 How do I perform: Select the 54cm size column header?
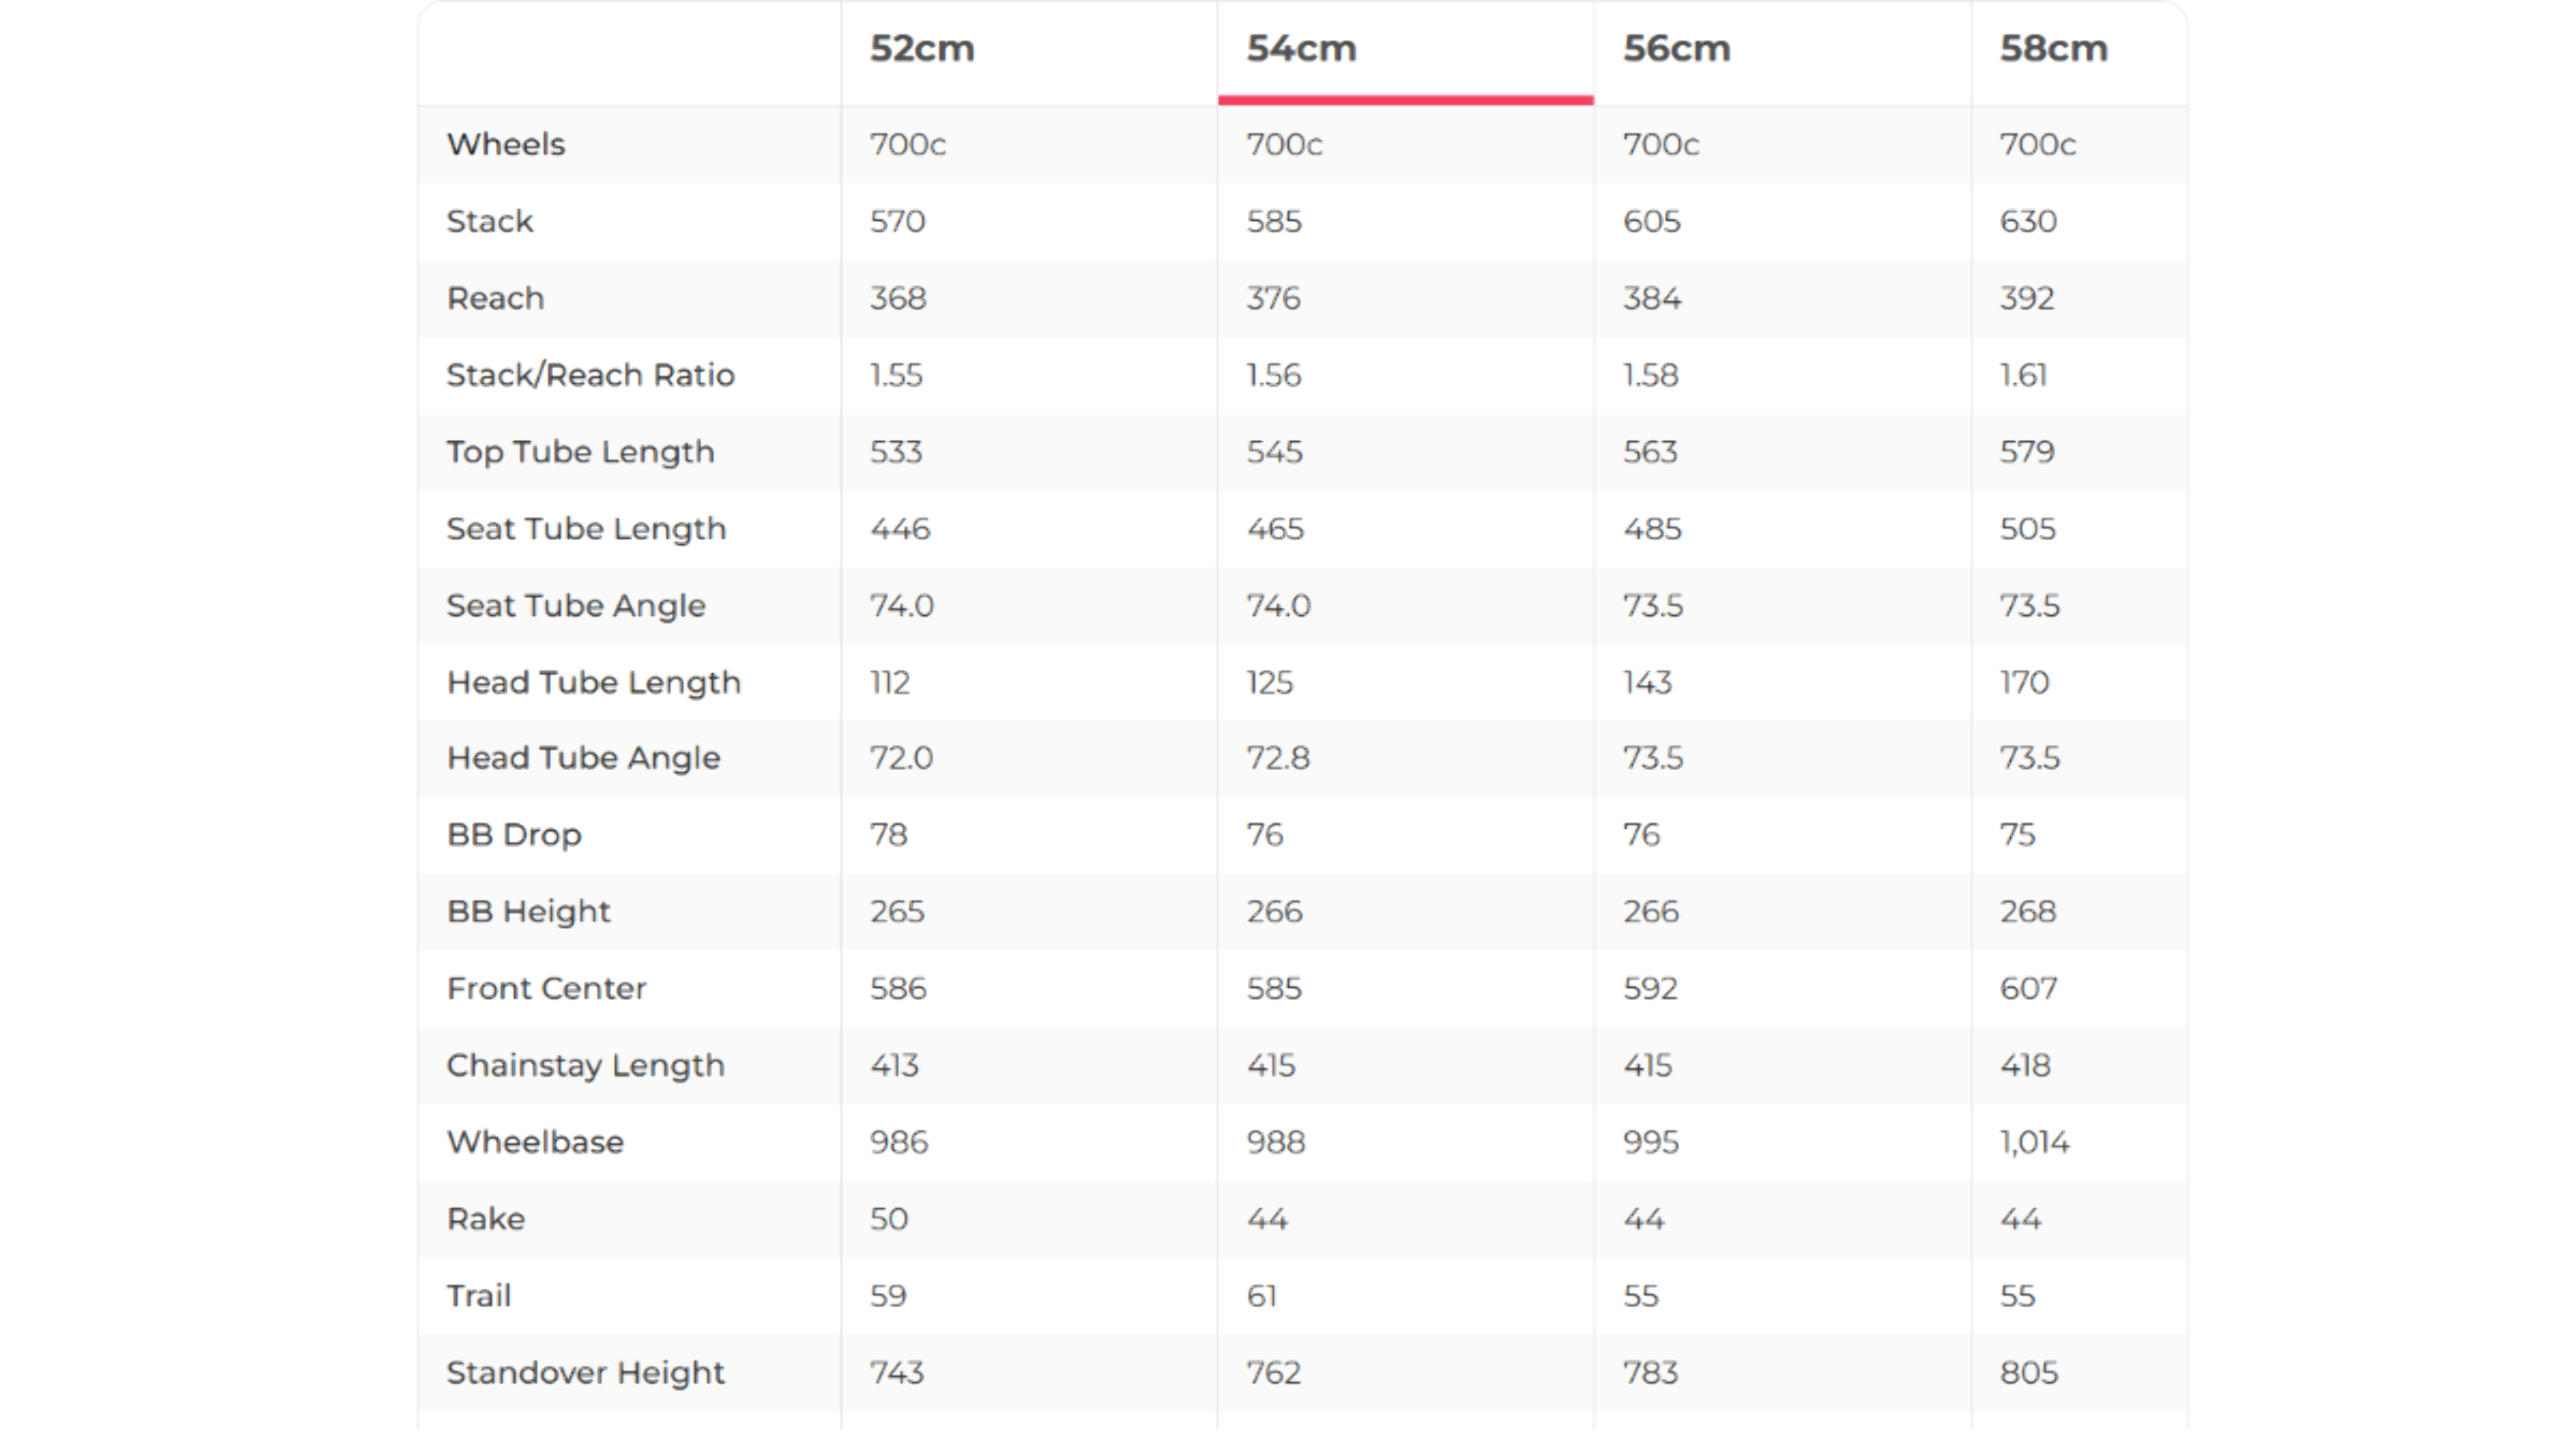point(1301,49)
